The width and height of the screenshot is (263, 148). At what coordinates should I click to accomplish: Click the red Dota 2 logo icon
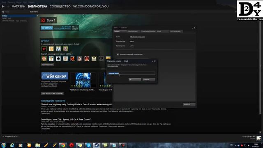pos(43,21)
